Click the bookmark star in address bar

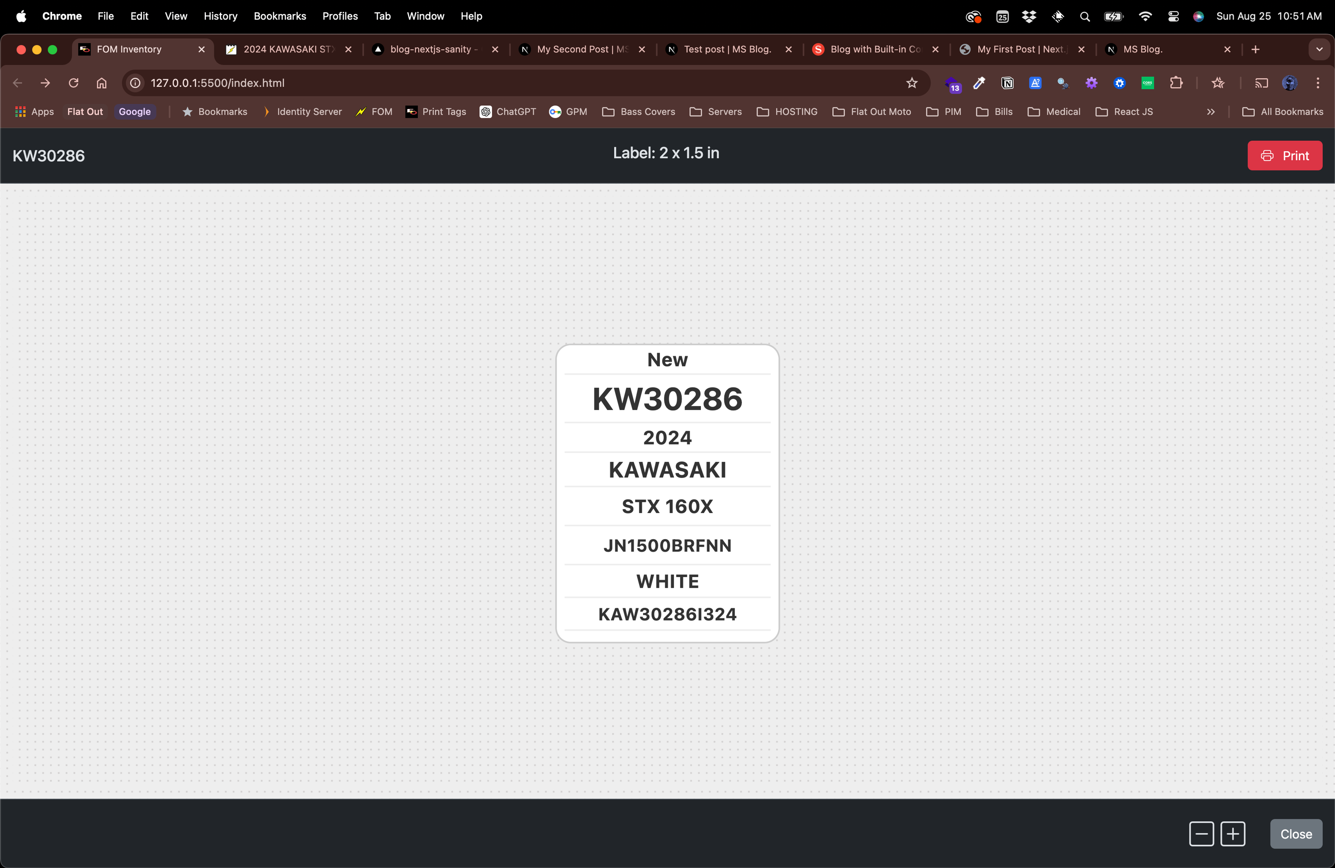[x=912, y=83]
